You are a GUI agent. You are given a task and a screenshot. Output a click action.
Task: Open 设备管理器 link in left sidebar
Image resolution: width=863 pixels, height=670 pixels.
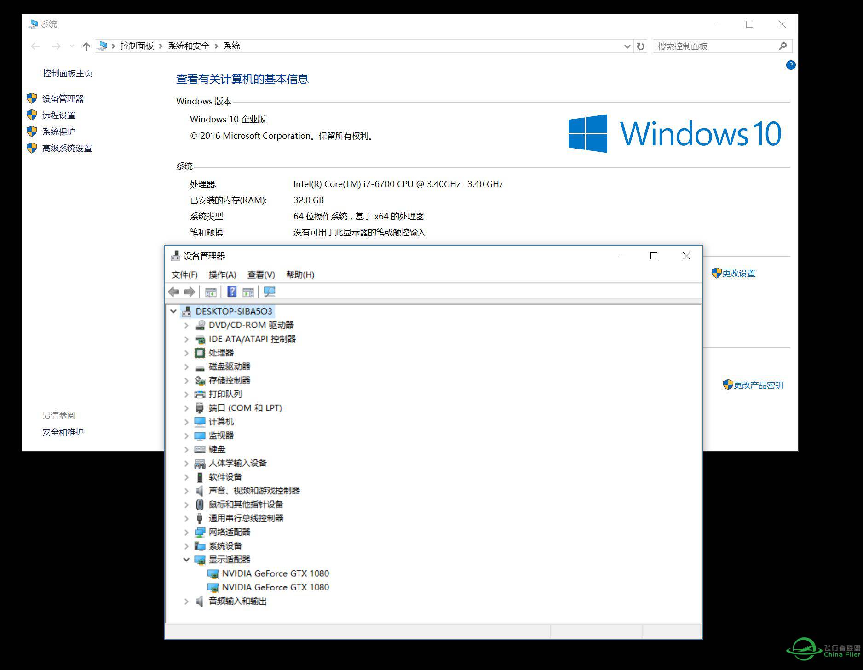click(x=63, y=99)
